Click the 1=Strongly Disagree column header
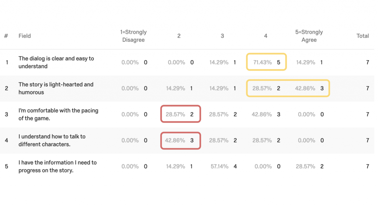 (133, 36)
